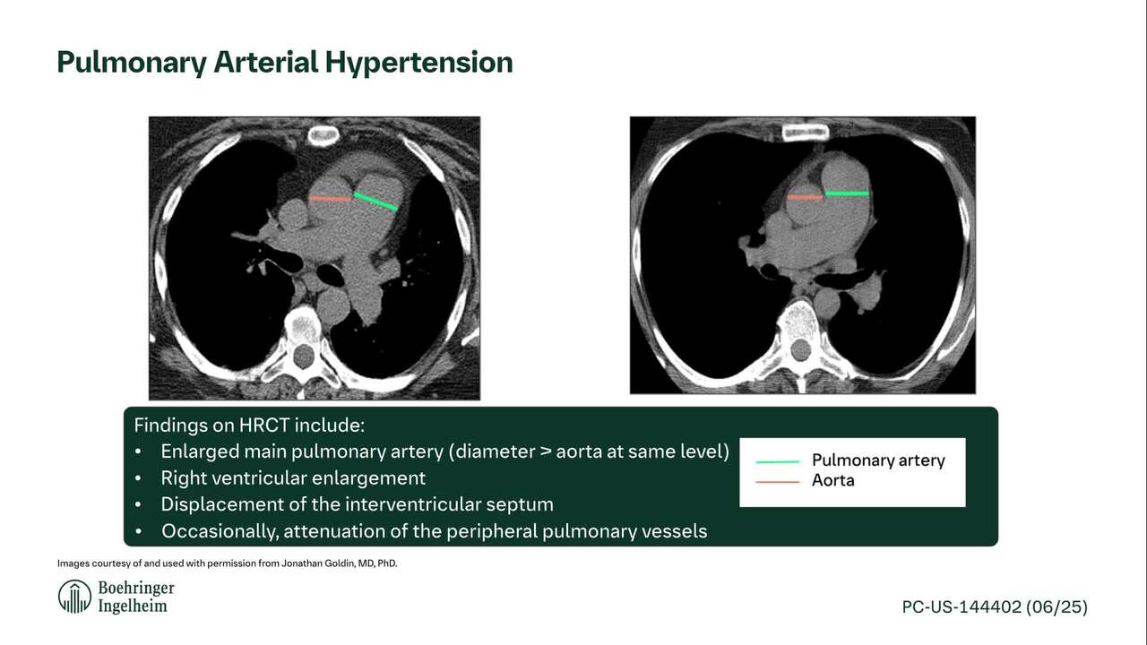This screenshot has height=645, width=1147.
Task: Click the Boehringer Ingelheim logo icon
Action: click(x=74, y=597)
